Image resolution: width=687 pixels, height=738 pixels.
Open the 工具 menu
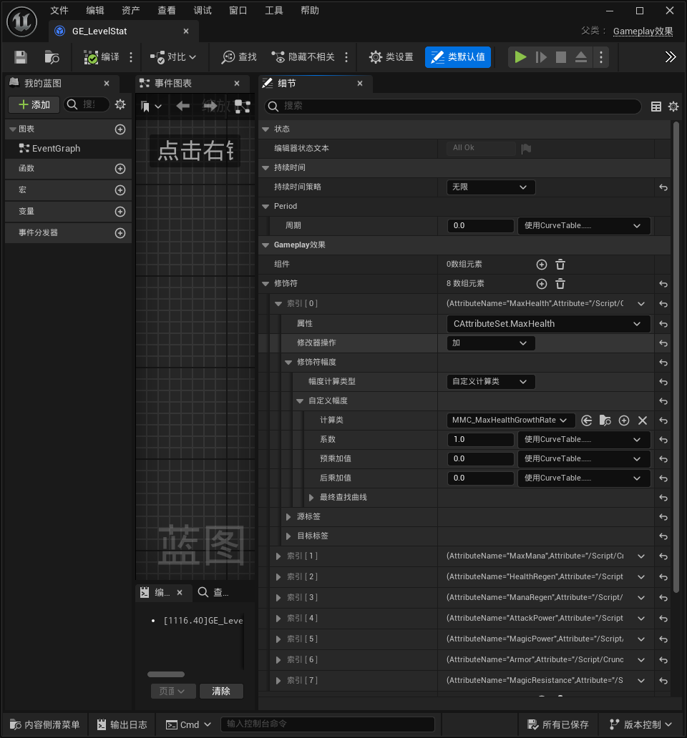[274, 10]
